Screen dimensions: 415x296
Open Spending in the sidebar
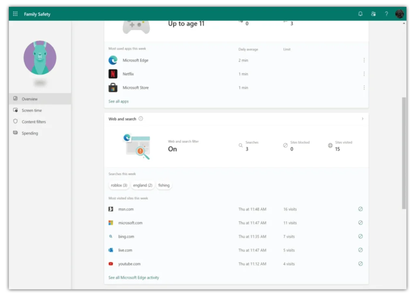click(40, 133)
